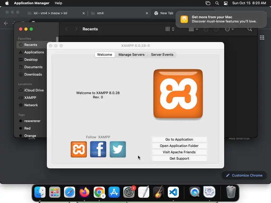Click Visit Apache Friends button
Image resolution: width=271 pixels, height=203 pixels.
click(179, 152)
